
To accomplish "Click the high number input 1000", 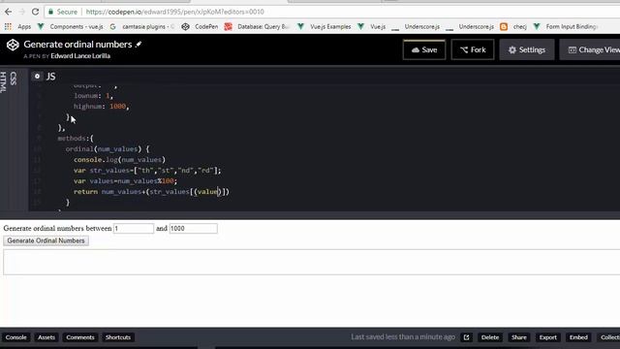I will (x=193, y=229).
